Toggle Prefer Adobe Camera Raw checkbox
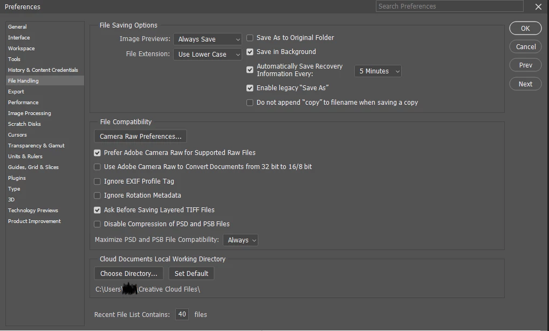This screenshot has width=549, height=331. pyautogui.click(x=97, y=153)
